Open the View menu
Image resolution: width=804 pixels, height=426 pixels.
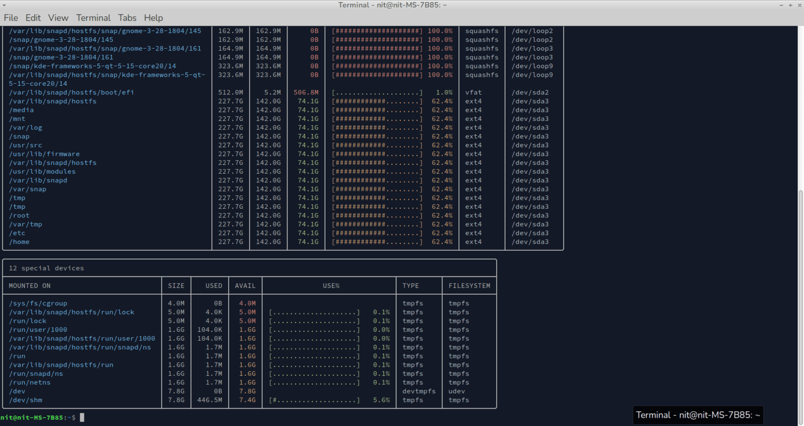pos(58,17)
